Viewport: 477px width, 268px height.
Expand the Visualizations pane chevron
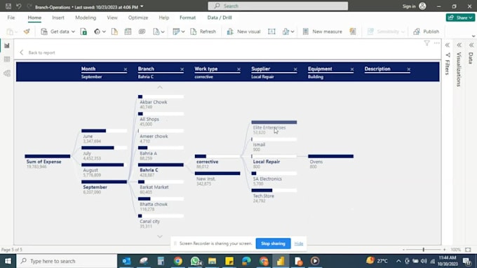click(459, 45)
